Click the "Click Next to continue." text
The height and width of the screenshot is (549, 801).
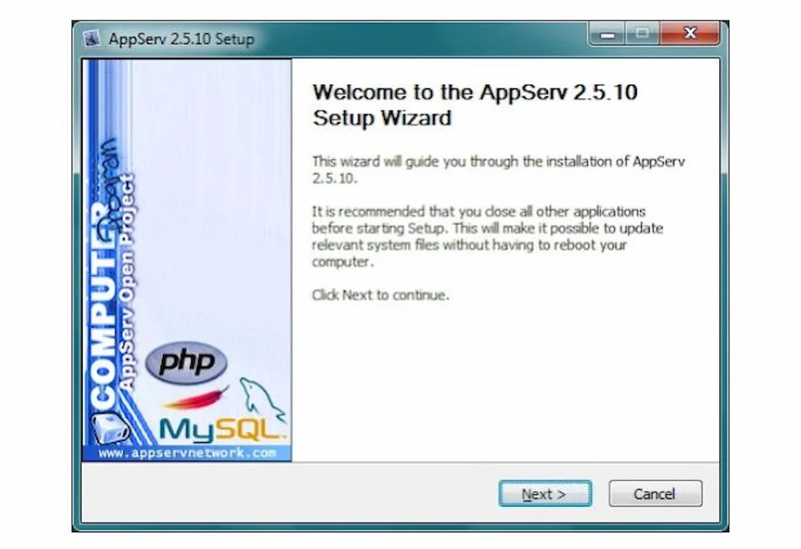click(x=380, y=295)
